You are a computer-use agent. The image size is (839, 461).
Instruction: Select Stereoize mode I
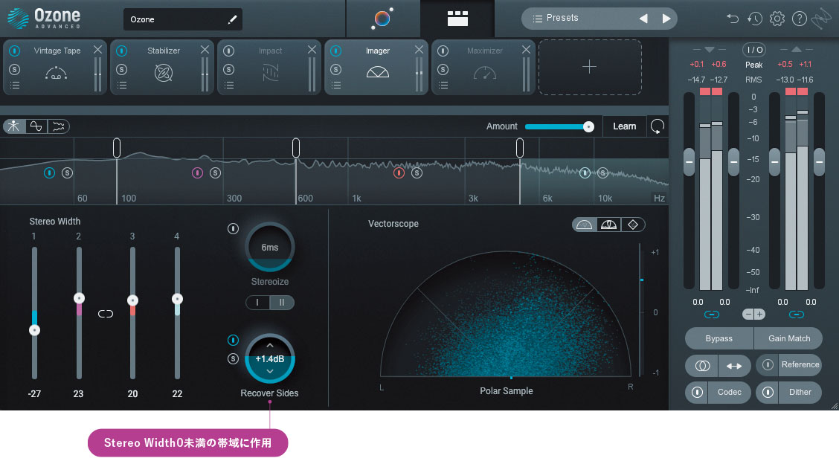[257, 303]
